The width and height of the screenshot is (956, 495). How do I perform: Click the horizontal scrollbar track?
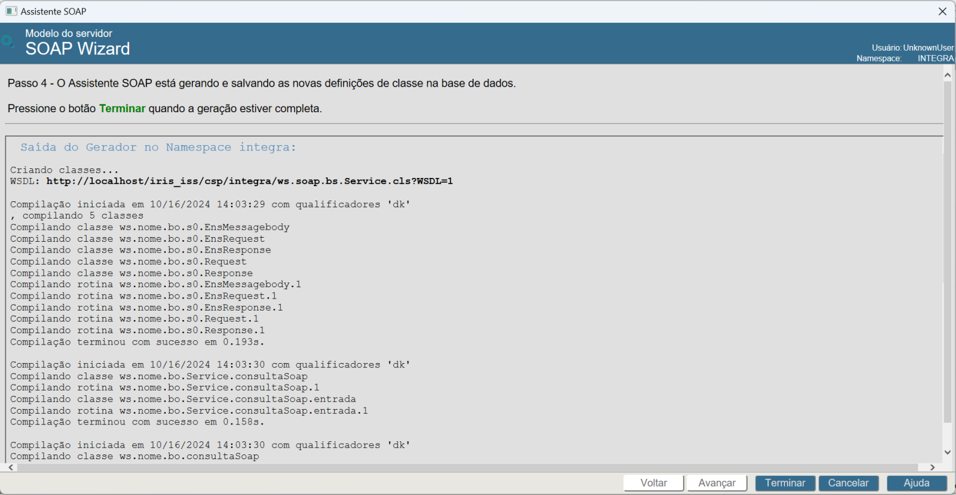click(466, 468)
